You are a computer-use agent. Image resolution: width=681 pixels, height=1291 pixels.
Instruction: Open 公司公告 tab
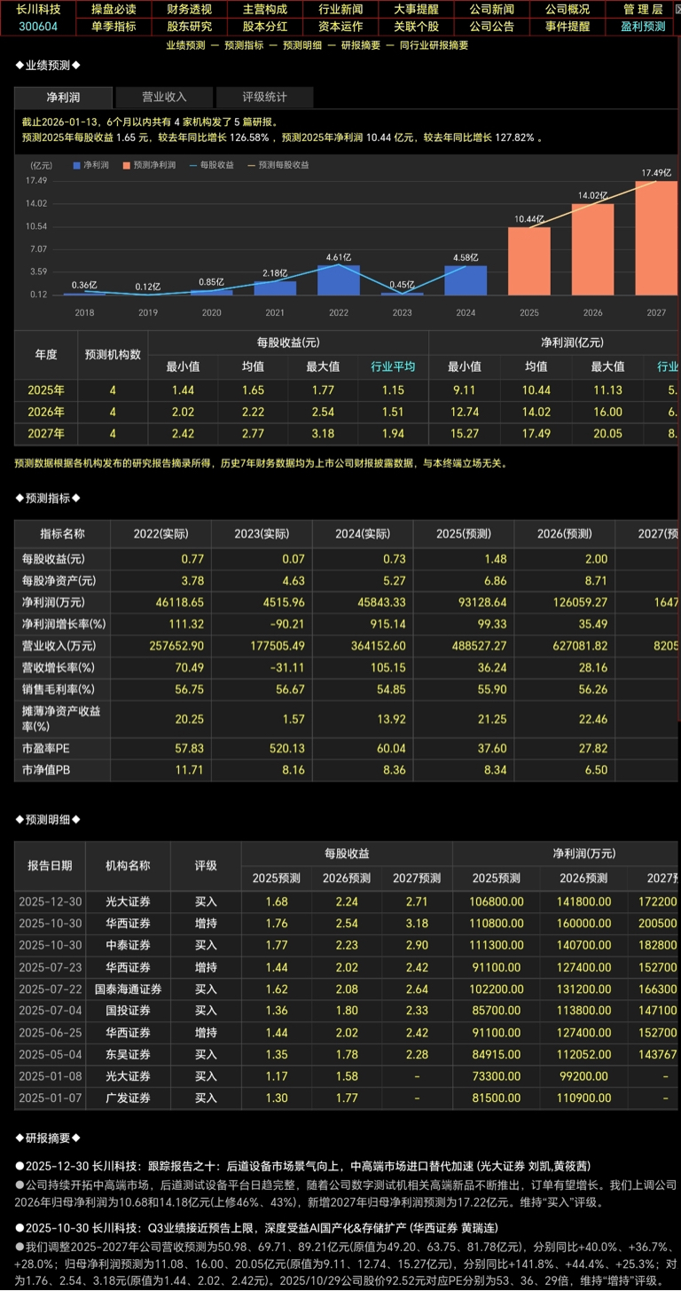point(492,27)
